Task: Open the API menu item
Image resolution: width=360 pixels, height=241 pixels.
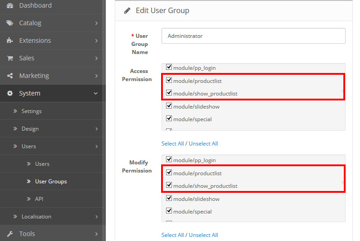Action: [x=39, y=199]
